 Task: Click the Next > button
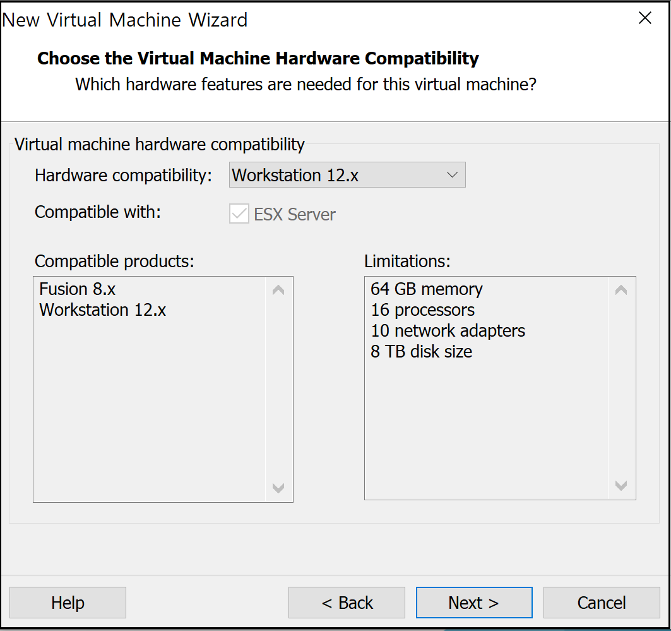tap(473, 603)
